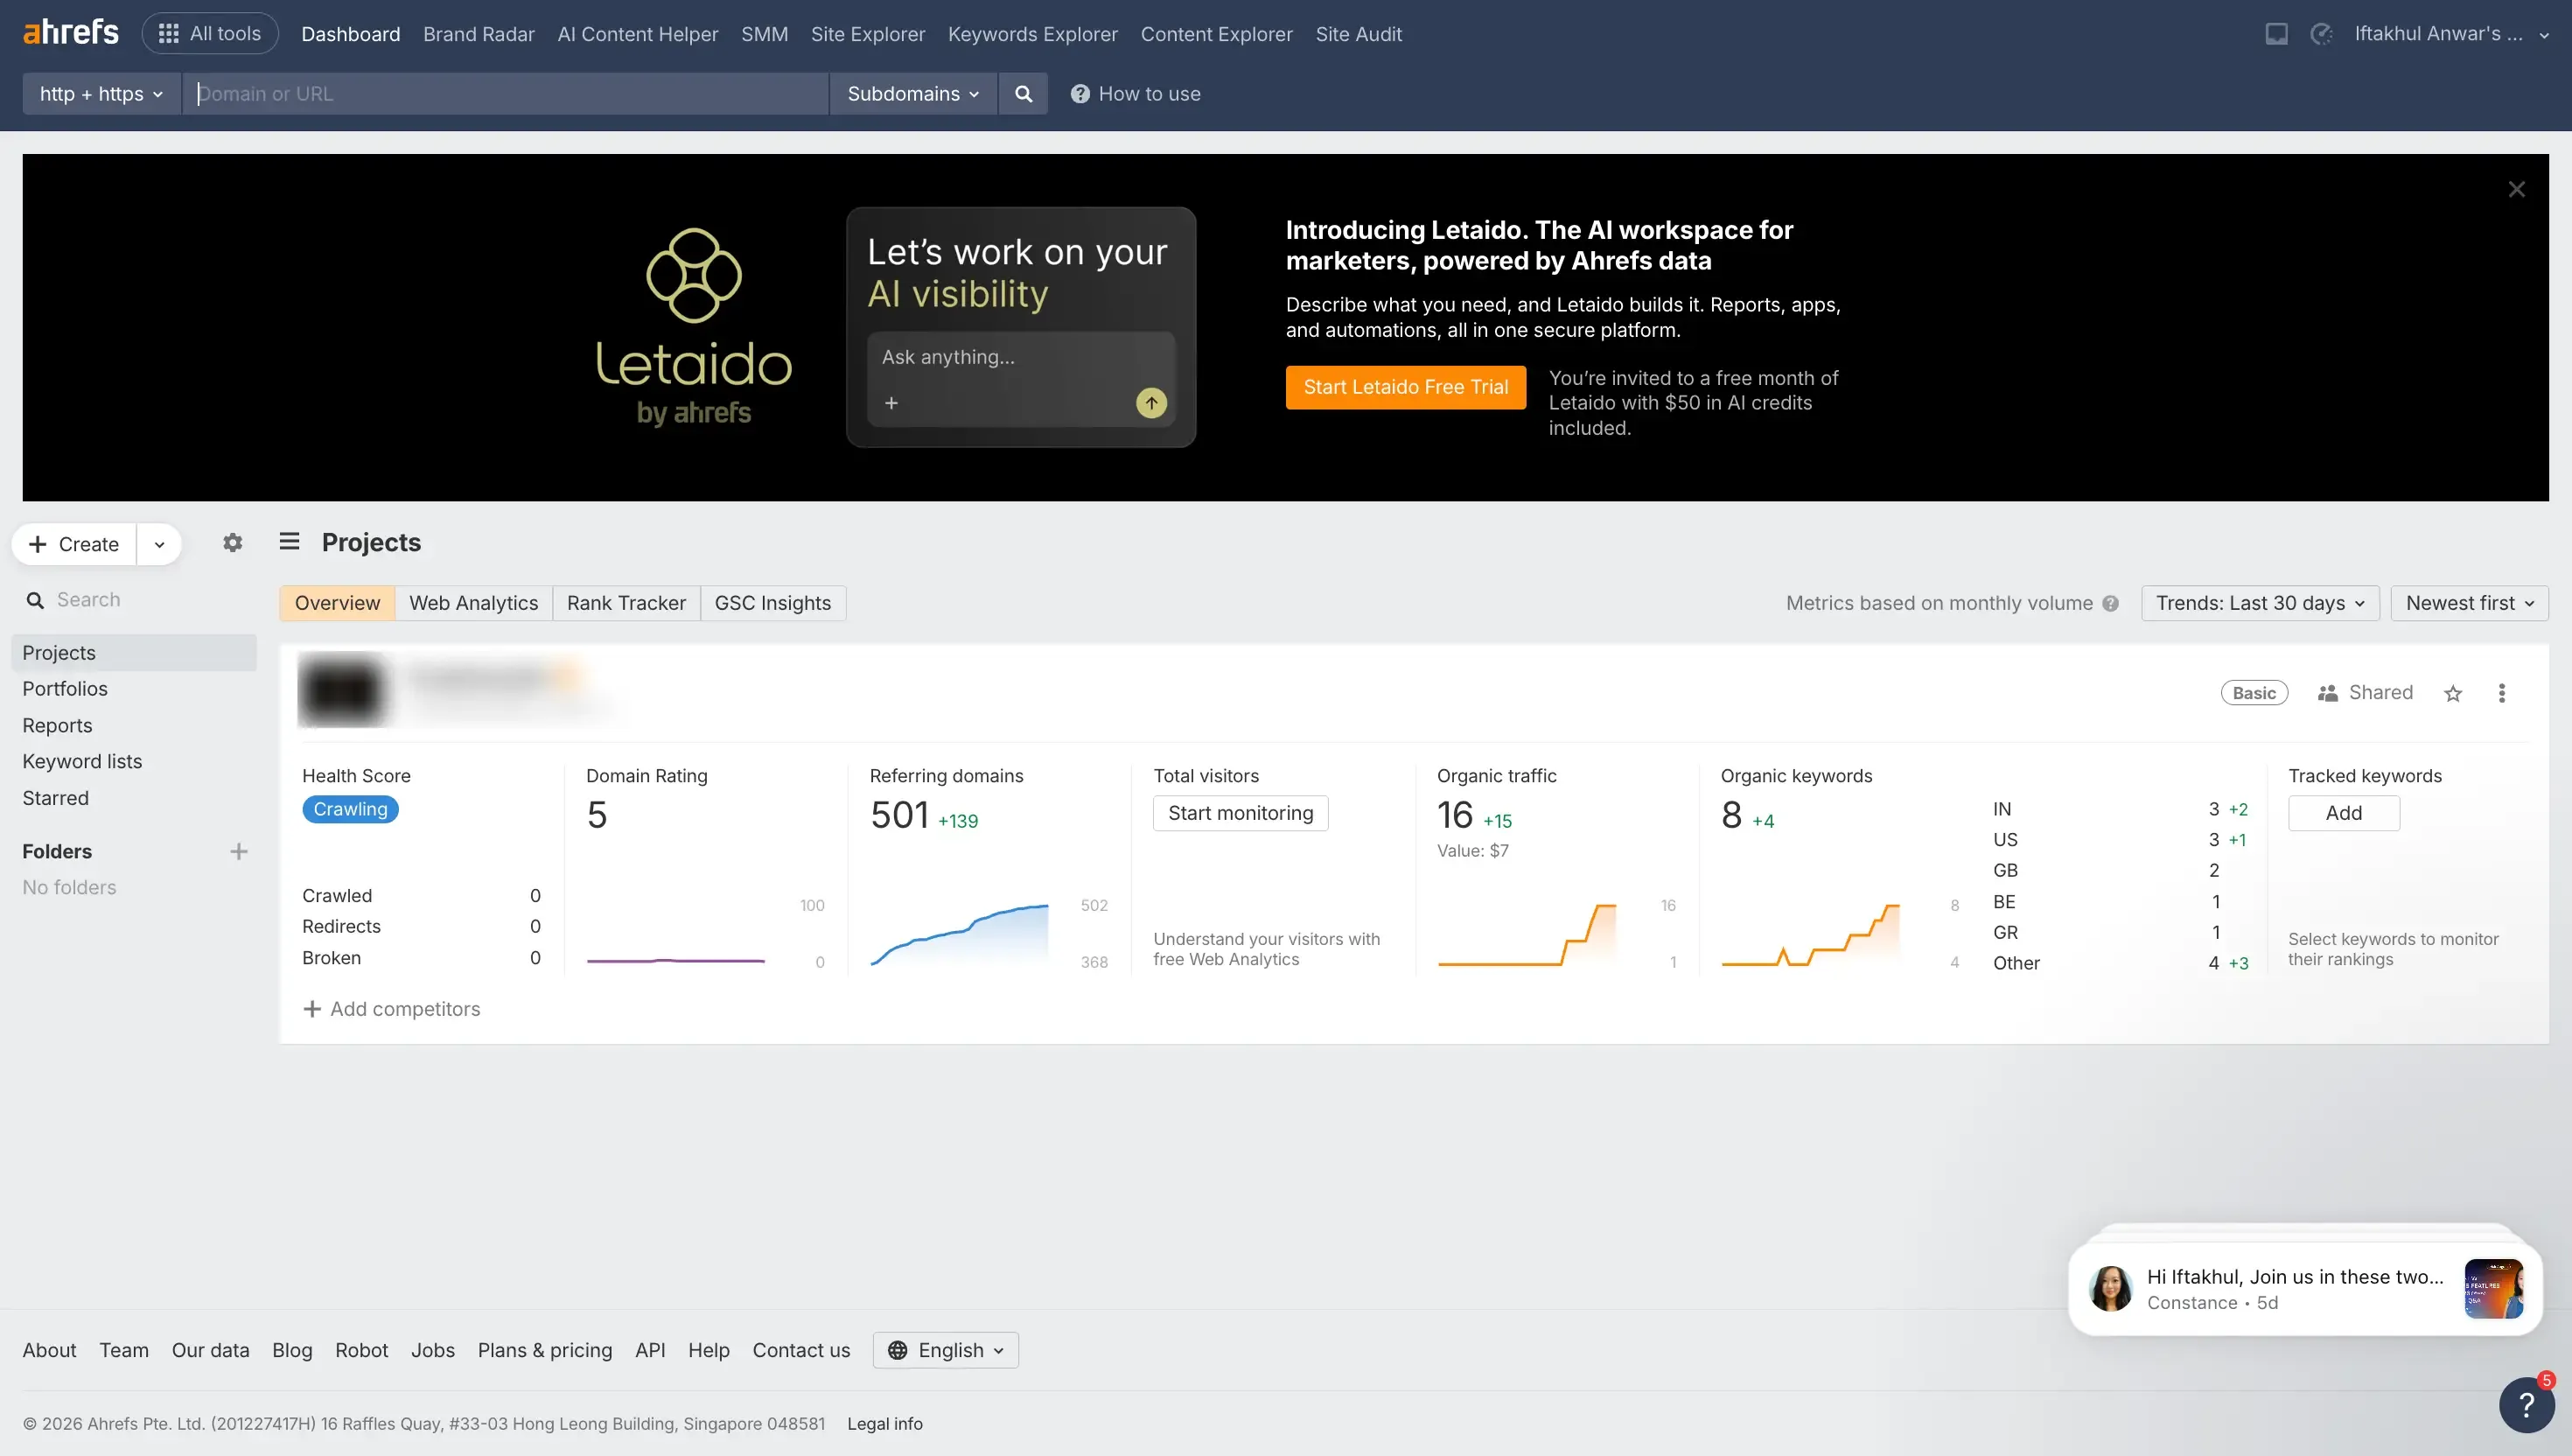Expand the Subdomains mode dropdown
Screen dimensions: 2572x1456
(912, 93)
